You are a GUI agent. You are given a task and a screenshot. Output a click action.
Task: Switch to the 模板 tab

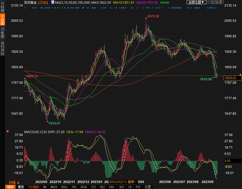click(x=21, y=187)
